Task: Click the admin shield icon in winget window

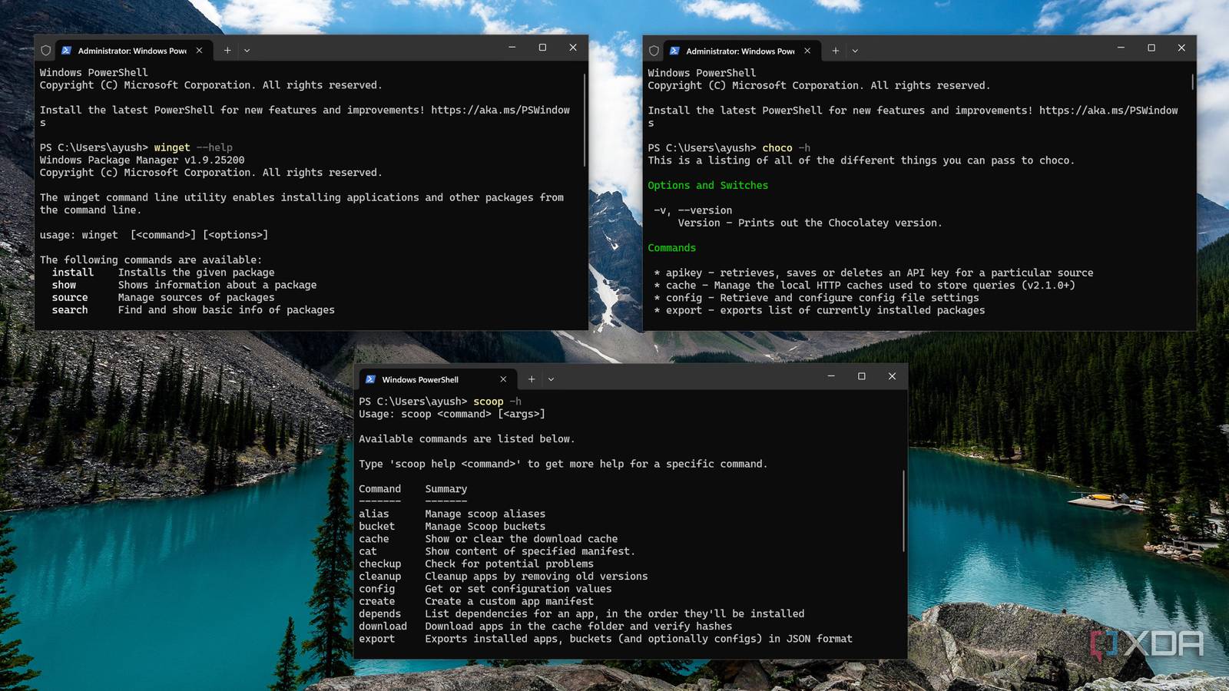Action: tap(45, 51)
